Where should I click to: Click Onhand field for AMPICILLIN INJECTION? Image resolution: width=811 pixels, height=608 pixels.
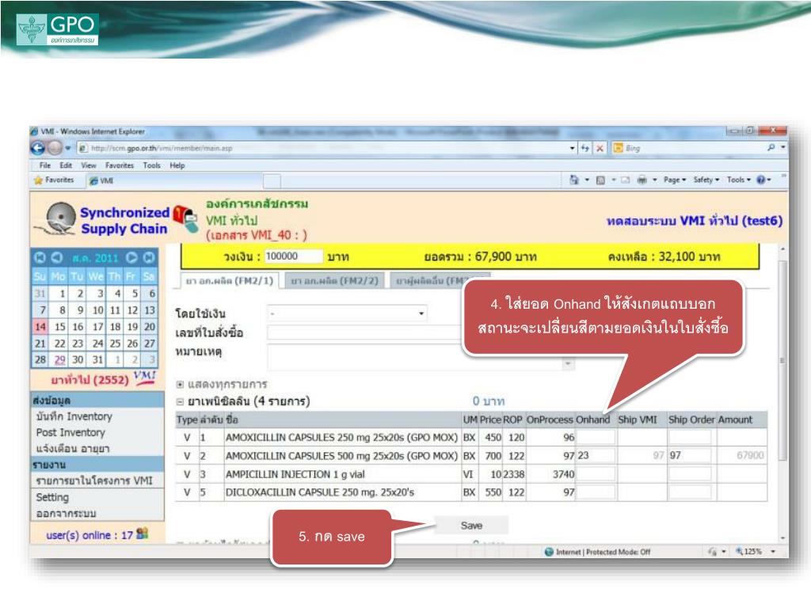click(596, 474)
